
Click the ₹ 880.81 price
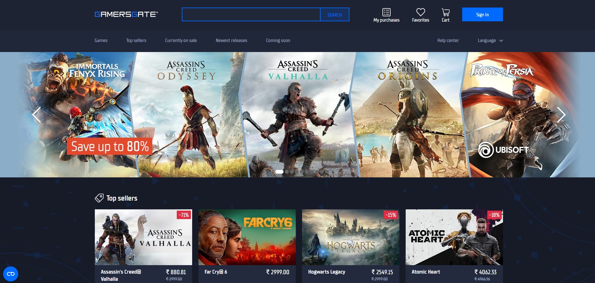pyautogui.click(x=176, y=272)
